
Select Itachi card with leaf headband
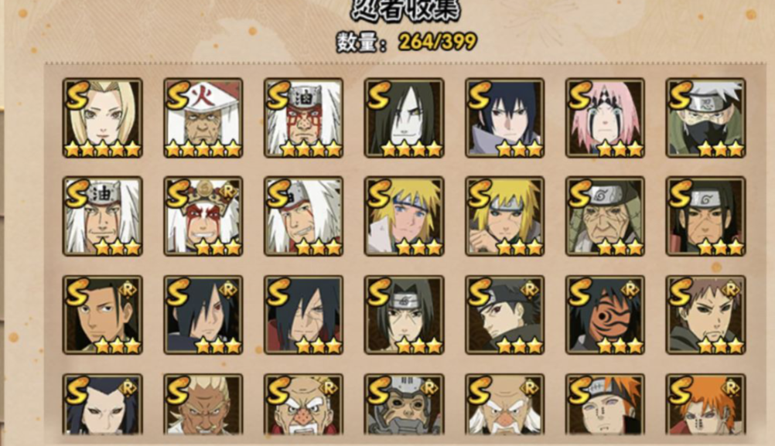point(404,315)
